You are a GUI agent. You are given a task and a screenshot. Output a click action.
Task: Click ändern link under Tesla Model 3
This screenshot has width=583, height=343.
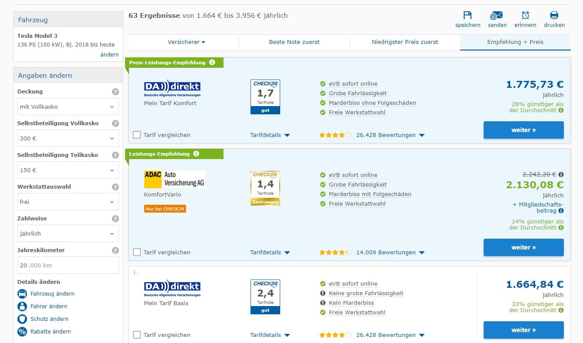(109, 54)
